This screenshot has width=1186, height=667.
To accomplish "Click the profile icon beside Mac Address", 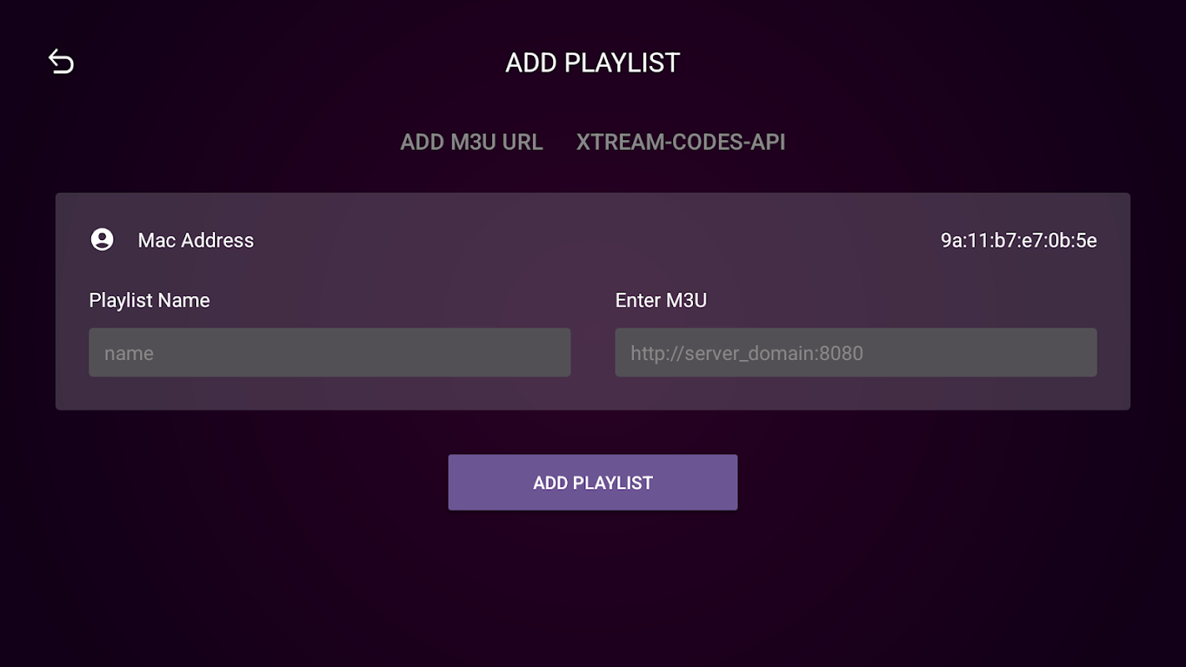I will click(x=102, y=240).
